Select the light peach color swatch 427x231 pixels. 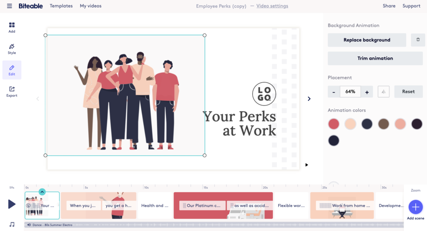[350, 124]
